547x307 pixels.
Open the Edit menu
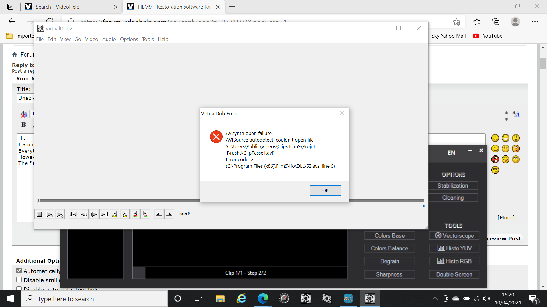(x=52, y=39)
